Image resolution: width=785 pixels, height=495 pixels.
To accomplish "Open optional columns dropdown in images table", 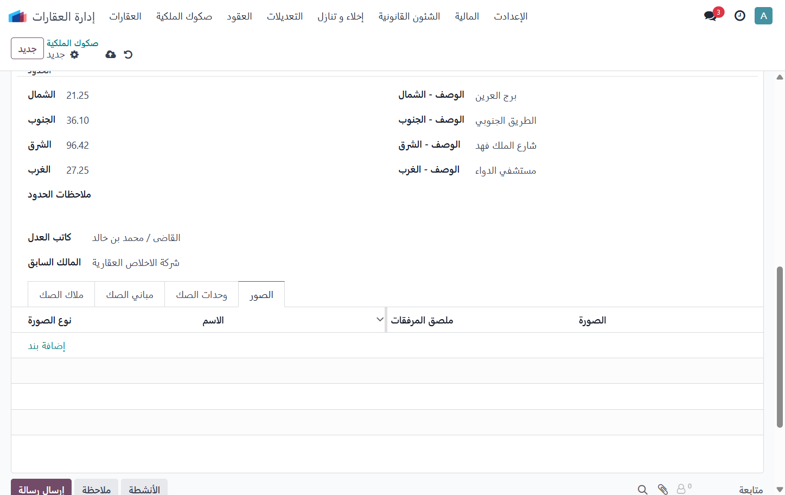I will tap(380, 320).
